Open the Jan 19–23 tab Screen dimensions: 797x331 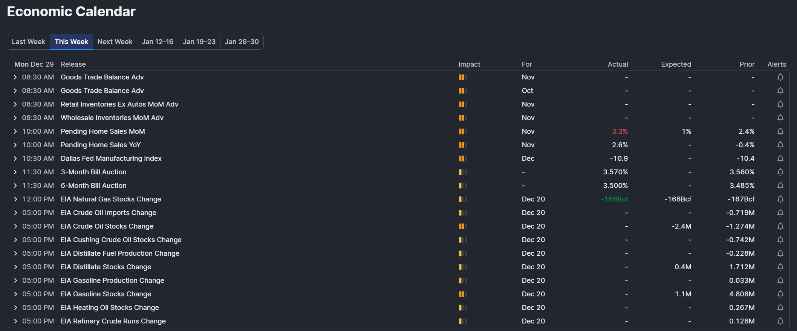pyautogui.click(x=199, y=42)
